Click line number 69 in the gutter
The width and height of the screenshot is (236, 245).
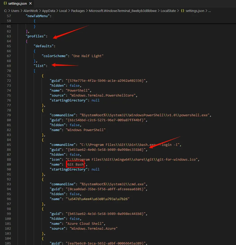click(x=9, y=66)
